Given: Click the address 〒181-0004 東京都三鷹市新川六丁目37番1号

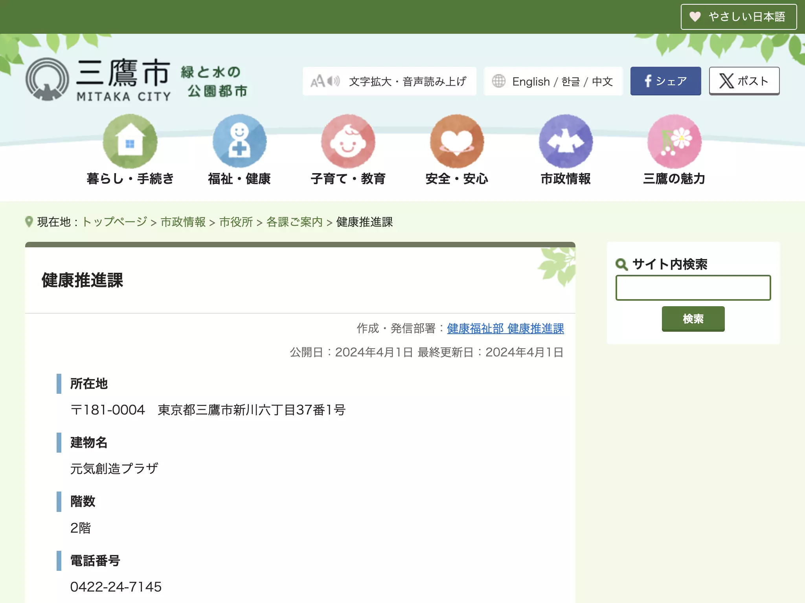Looking at the screenshot, I should click(208, 410).
